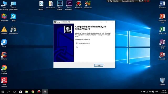Select the Access 2013 desktop icon
Image resolution: width=168 pixels, height=94 pixels.
point(162,56)
